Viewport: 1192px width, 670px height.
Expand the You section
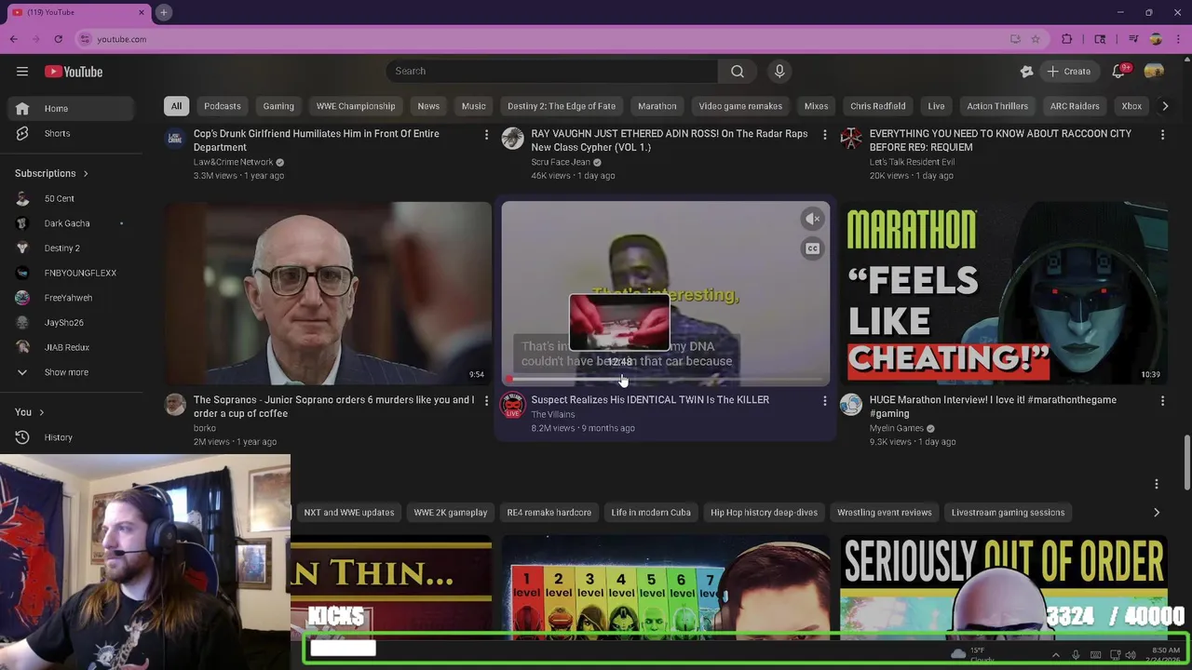click(29, 412)
